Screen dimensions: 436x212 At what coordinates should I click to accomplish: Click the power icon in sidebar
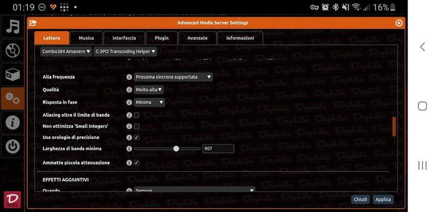pyautogui.click(x=13, y=147)
